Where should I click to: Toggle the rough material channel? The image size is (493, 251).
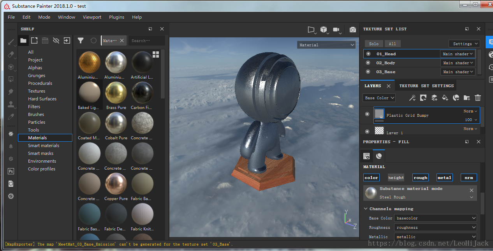point(421,177)
